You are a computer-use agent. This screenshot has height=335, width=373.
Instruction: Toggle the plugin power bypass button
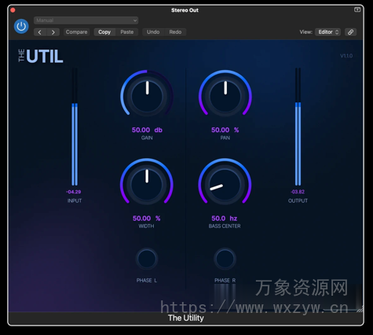point(21,26)
